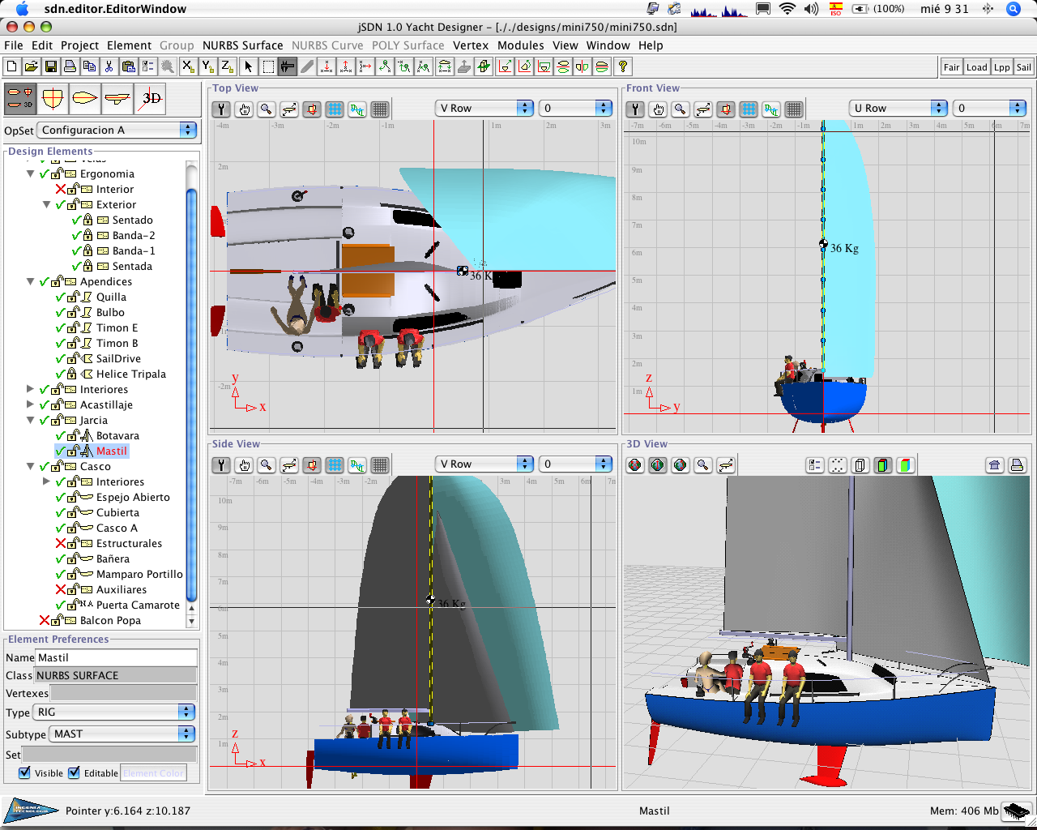Click the Sail button
Viewport: 1037px width, 830px height.
click(1023, 67)
